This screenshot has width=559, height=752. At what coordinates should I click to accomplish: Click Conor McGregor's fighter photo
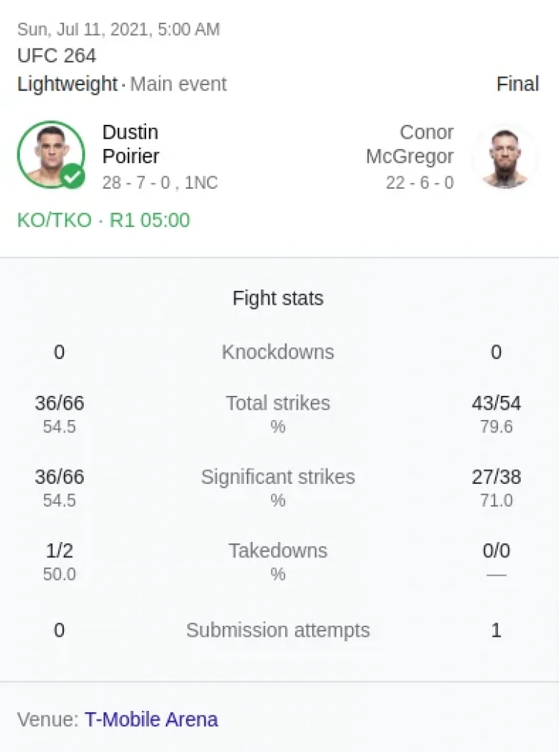505,157
